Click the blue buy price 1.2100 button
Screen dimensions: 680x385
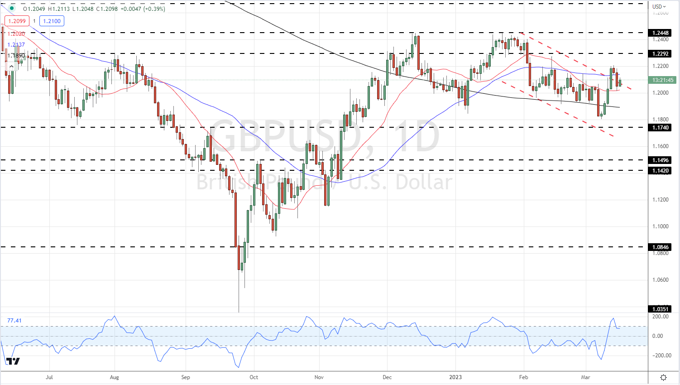point(52,21)
